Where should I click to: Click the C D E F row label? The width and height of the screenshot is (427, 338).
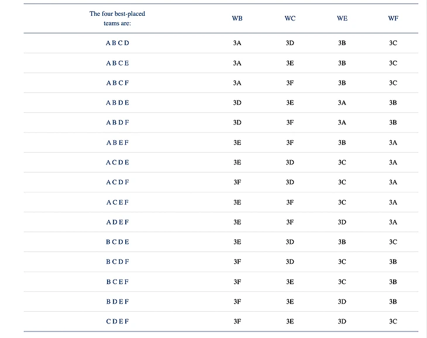[118, 322]
